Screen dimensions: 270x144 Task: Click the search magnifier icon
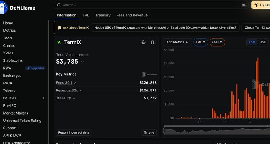[x=59, y=5]
